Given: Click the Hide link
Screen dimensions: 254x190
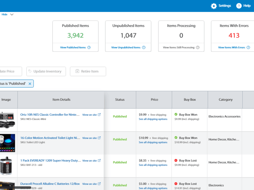Looking at the screenshot, I should (x=5, y=14).
